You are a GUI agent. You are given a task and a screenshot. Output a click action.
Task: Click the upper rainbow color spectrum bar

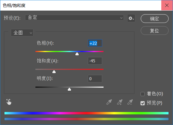tap(86, 113)
